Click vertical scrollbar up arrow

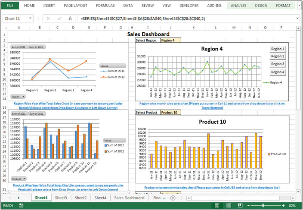click(x=298, y=29)
